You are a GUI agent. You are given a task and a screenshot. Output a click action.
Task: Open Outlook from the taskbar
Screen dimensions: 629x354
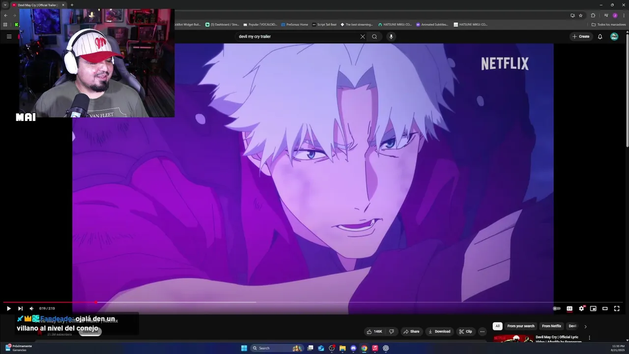tap(321, 348)
